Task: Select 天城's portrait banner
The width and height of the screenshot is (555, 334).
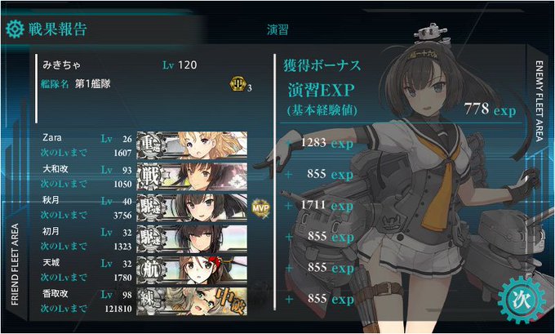Action: pos(192,269)
